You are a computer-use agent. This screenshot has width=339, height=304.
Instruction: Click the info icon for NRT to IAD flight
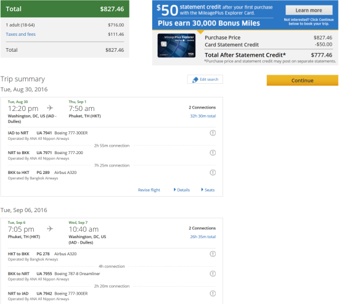tap(213, 294)
